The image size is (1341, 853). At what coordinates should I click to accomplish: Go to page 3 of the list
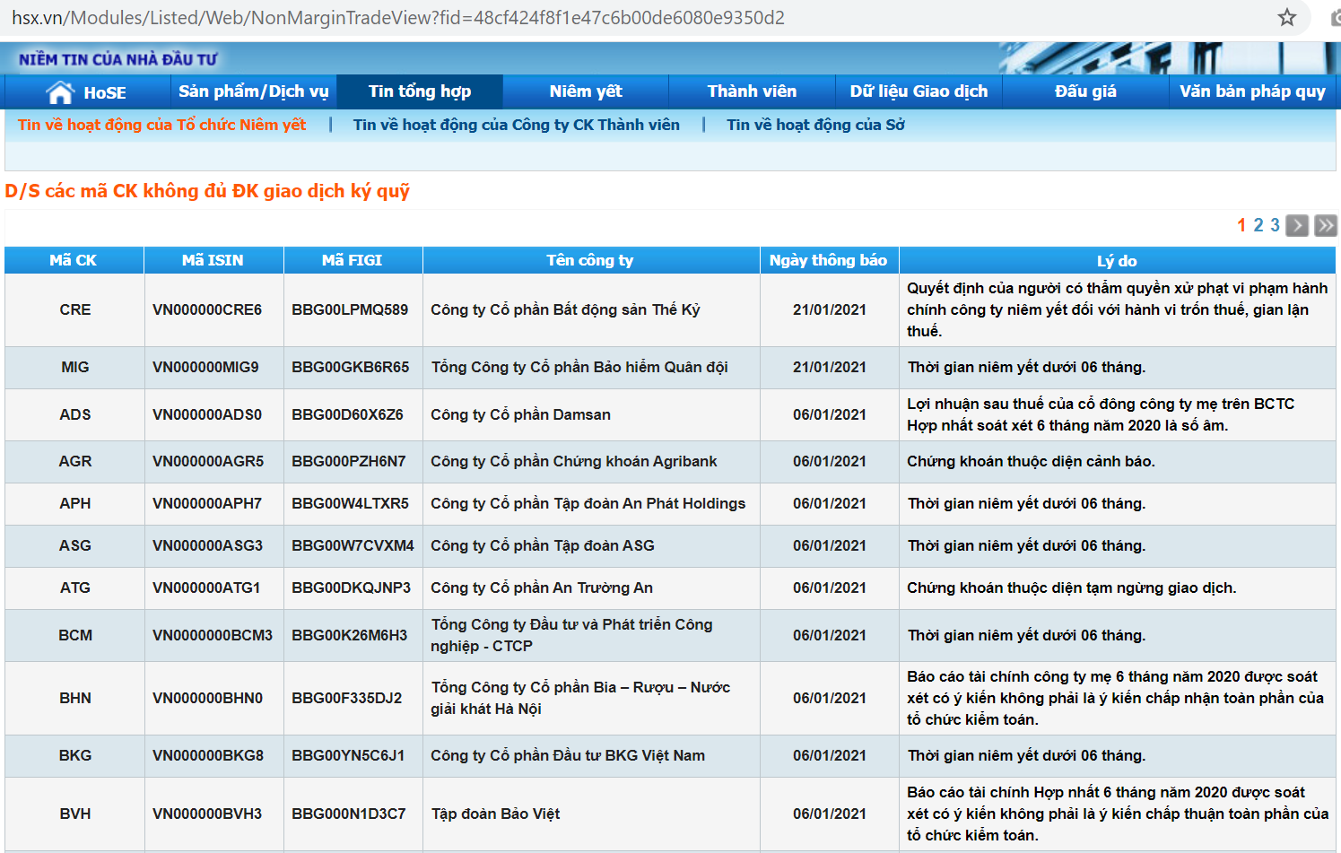[1275, 225]
